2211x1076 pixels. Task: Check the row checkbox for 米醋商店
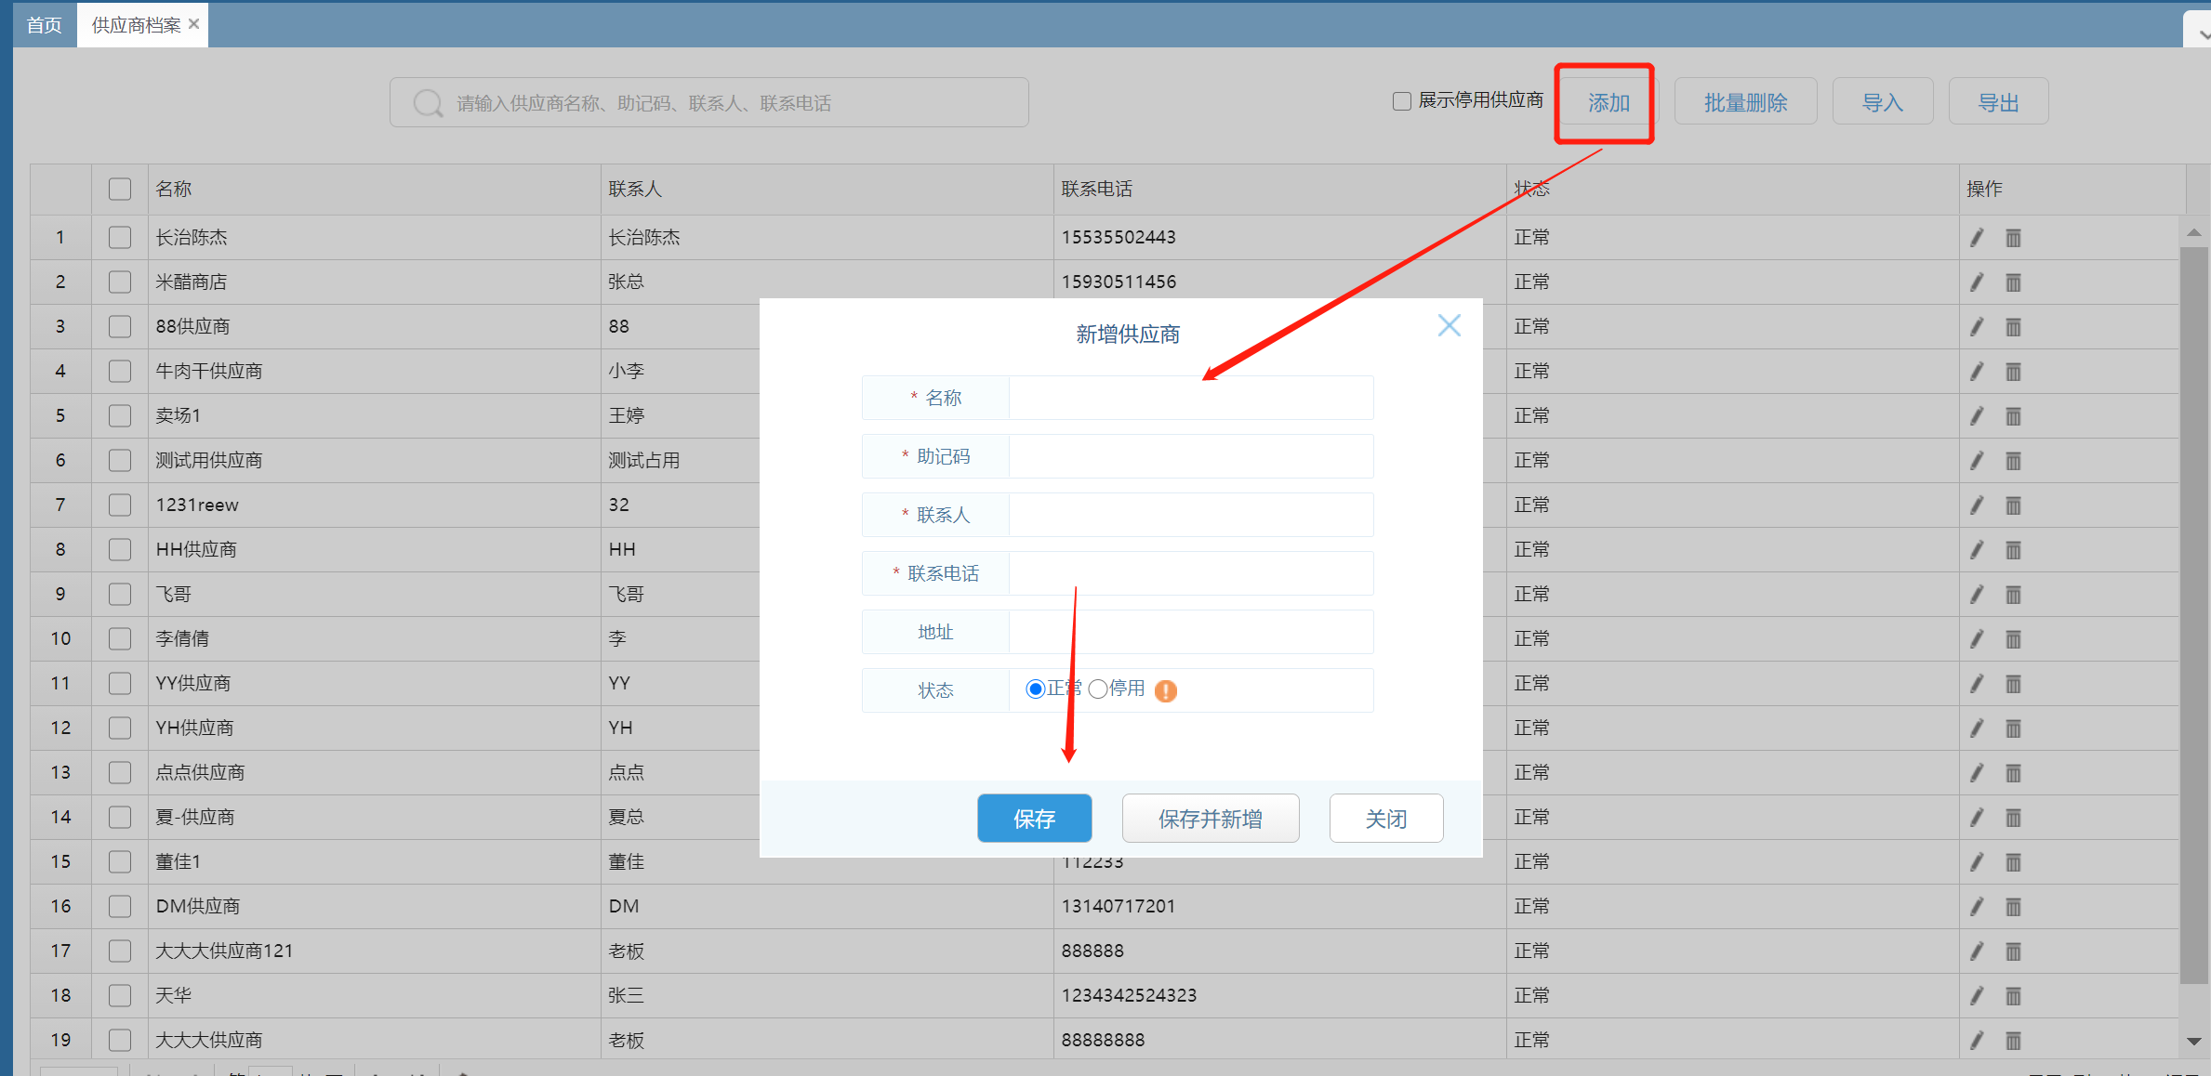tap(120, 282)
